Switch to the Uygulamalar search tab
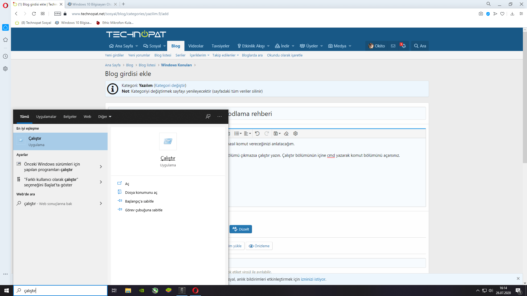527x296 pixels. tap(46, 116)
